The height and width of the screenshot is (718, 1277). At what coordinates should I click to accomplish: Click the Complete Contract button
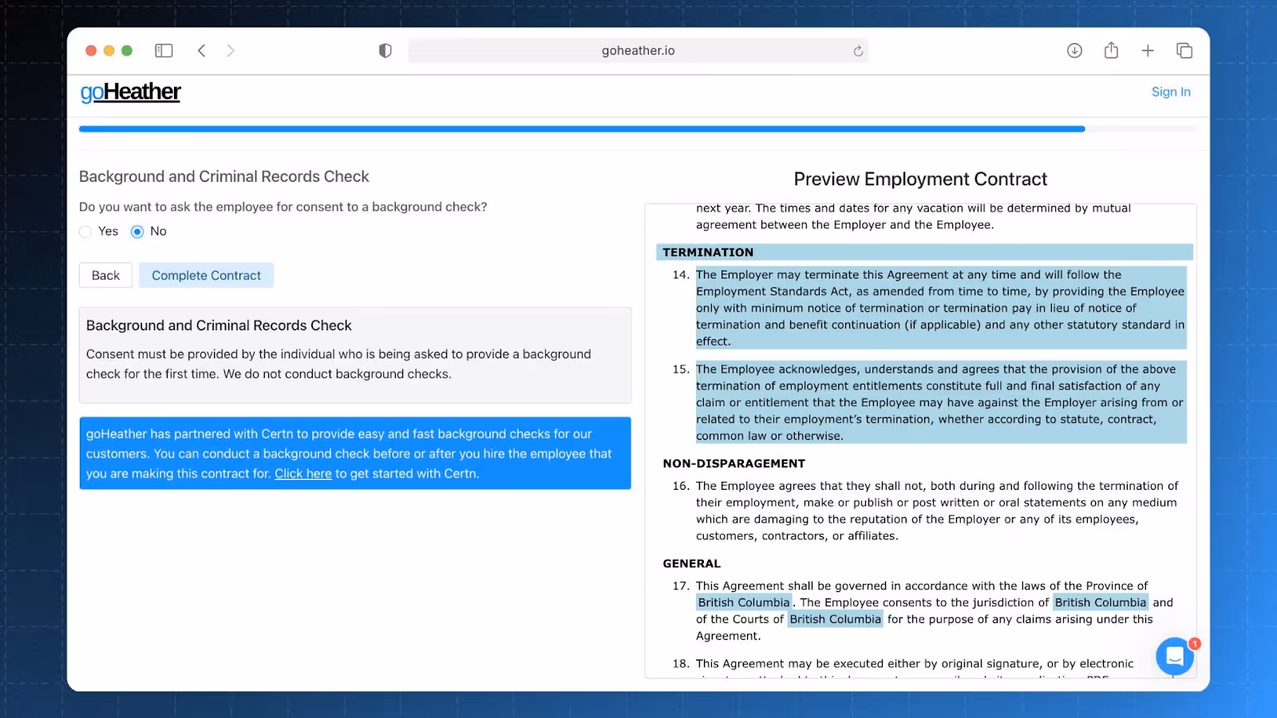(x=206, y=275)
